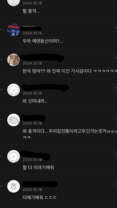Tap the comment text '더얘기해줘 ㄷㄷㄷ'
The image size is (117, 208).
(39, 198)
